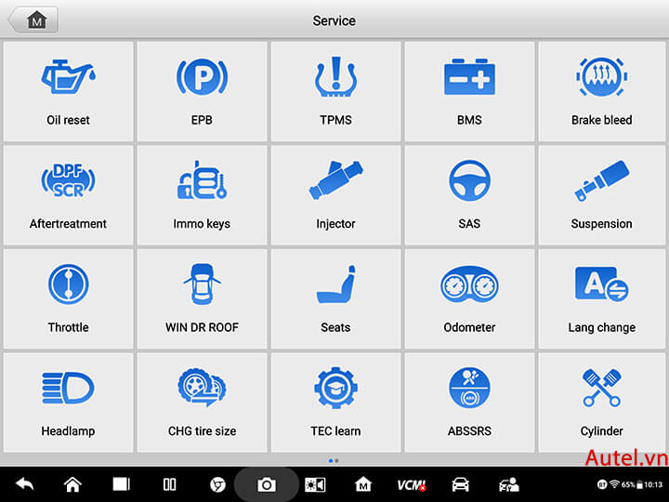Open the Headlamp service
Viewport: 669px width, 502px height.
(68, 403)
